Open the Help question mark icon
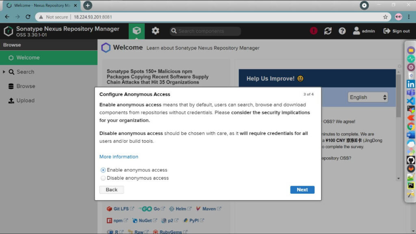This screenshot has width=416, height=234. click(342, 31)
